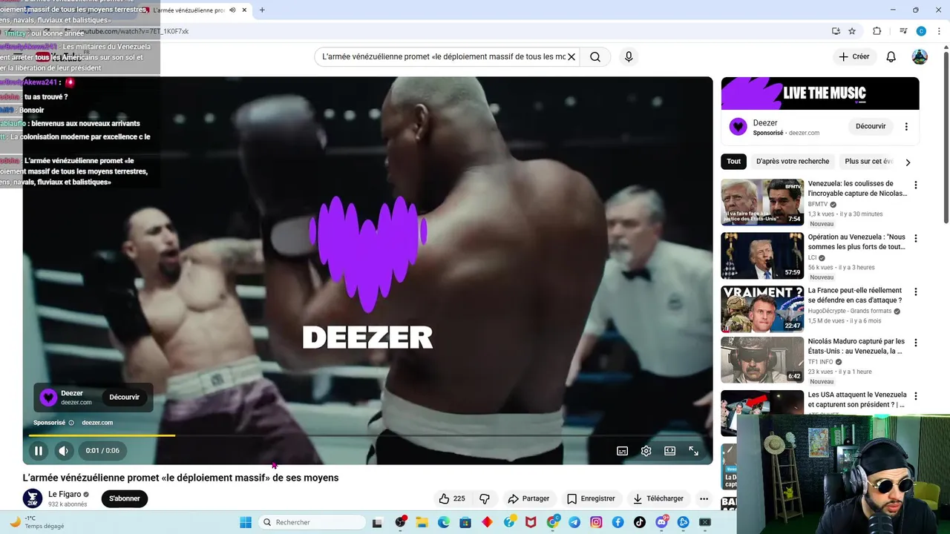Clear the YouTube search box text
This screenshot has height=534, width=950.
click(571, 56)
